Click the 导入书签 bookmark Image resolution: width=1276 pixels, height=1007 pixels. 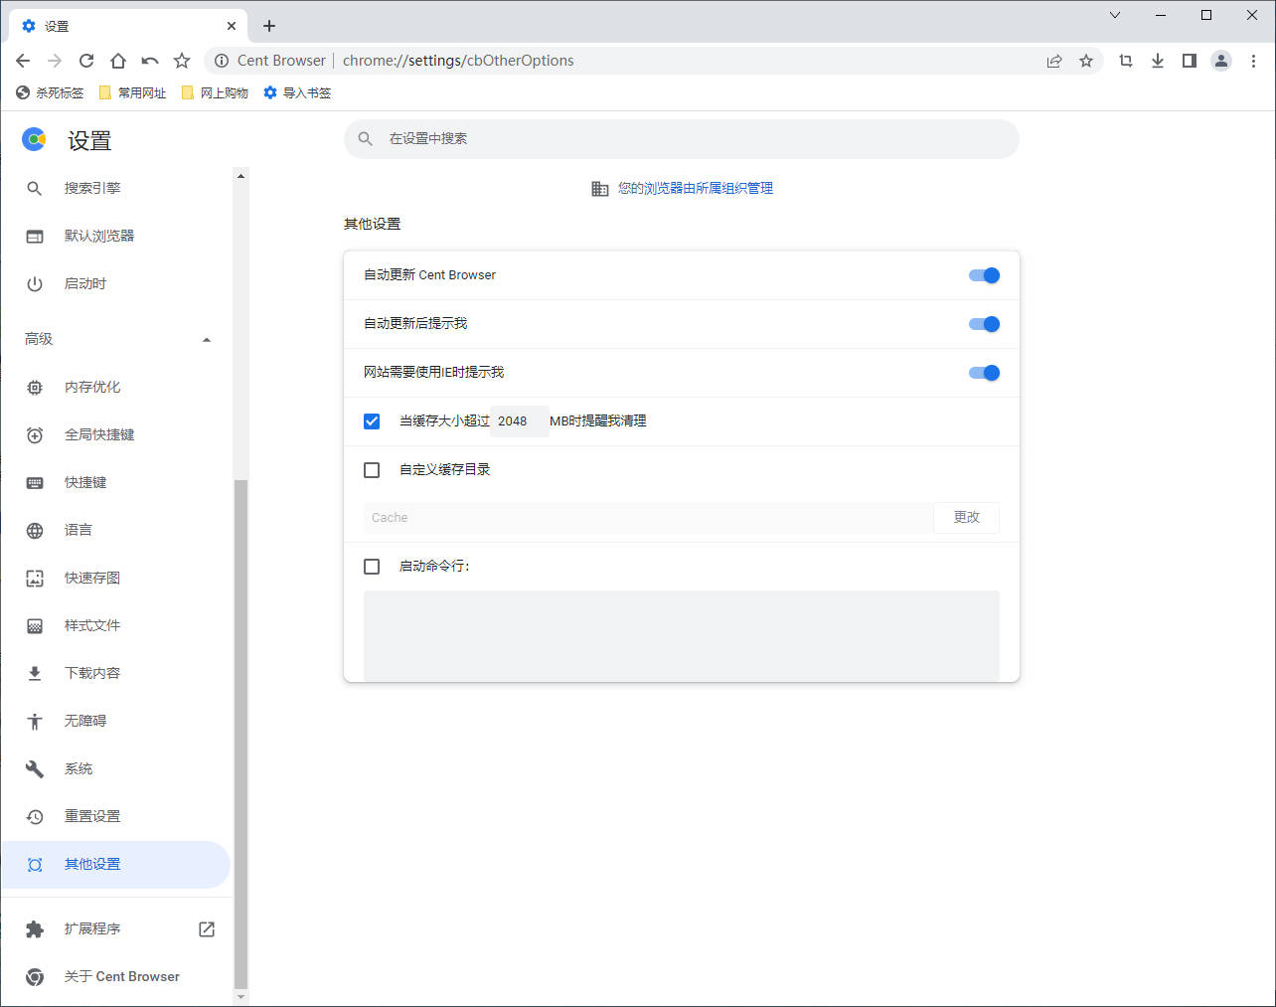(297, 92)
